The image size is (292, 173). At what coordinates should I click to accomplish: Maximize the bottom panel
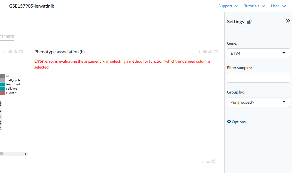click(x=213, y=161)
